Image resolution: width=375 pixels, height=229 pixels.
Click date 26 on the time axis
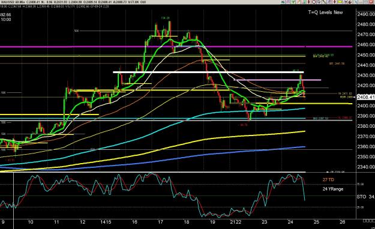click(343, 222)
